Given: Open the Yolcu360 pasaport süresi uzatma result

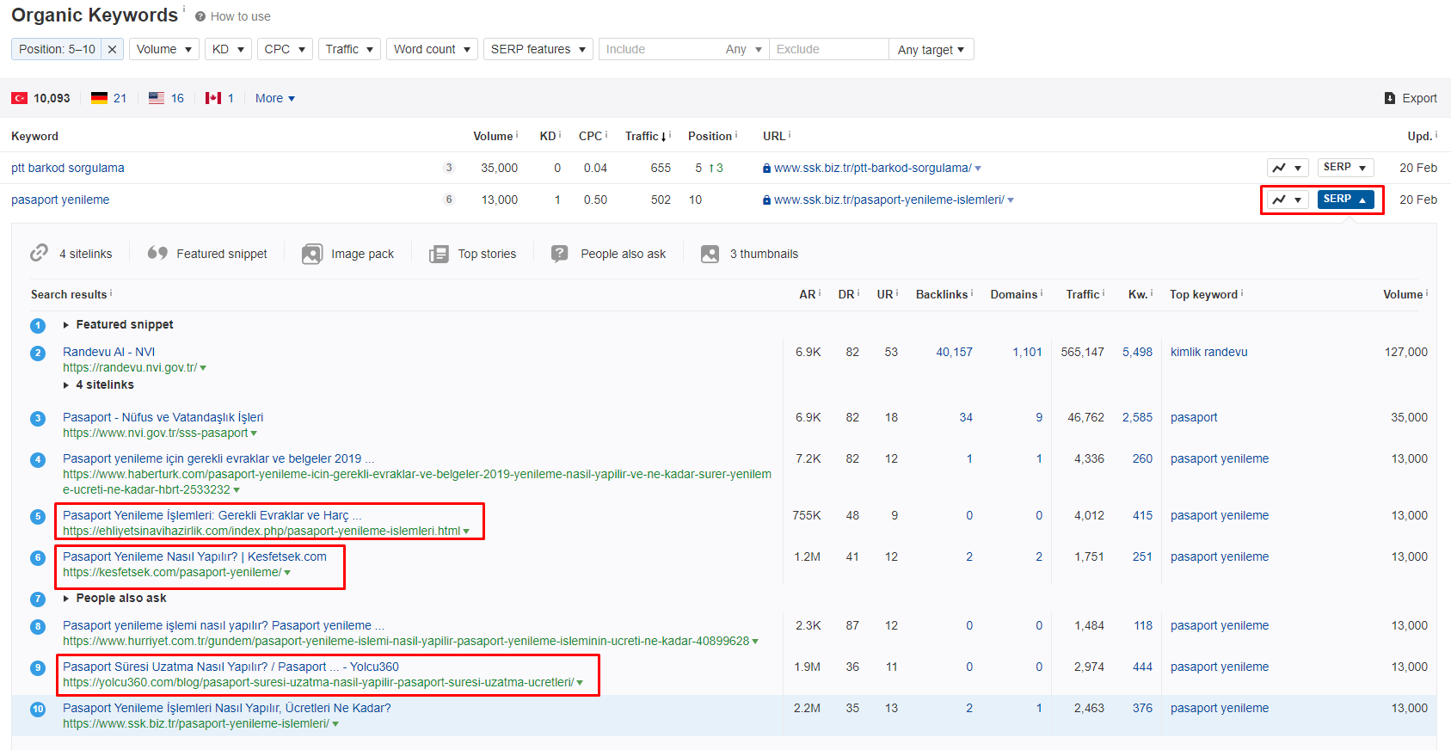Looking at the screenshot, I should 231,667.
